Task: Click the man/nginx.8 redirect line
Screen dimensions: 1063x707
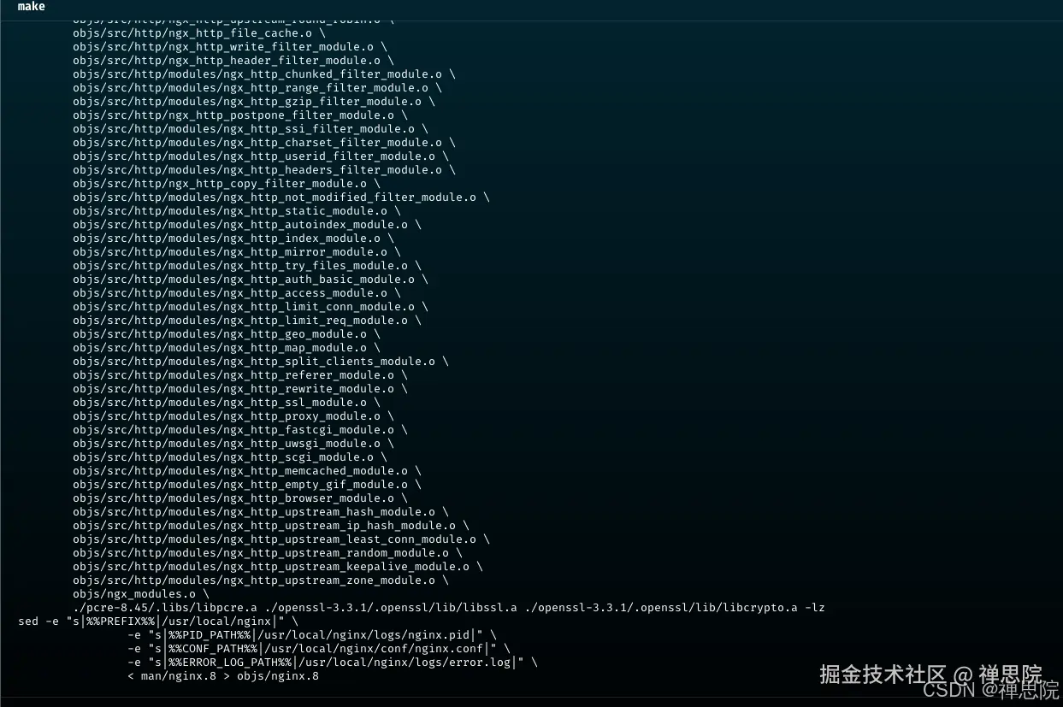Action: tap(222, 676)
